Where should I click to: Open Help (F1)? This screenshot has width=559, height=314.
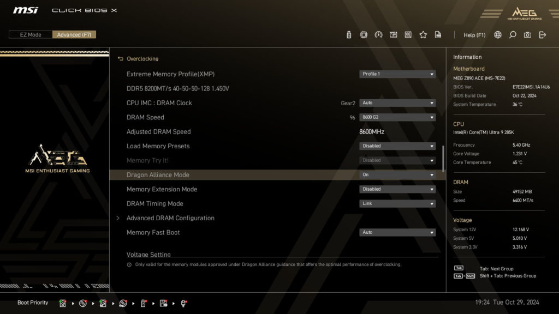pyautogui.click(x=474, y=35)
